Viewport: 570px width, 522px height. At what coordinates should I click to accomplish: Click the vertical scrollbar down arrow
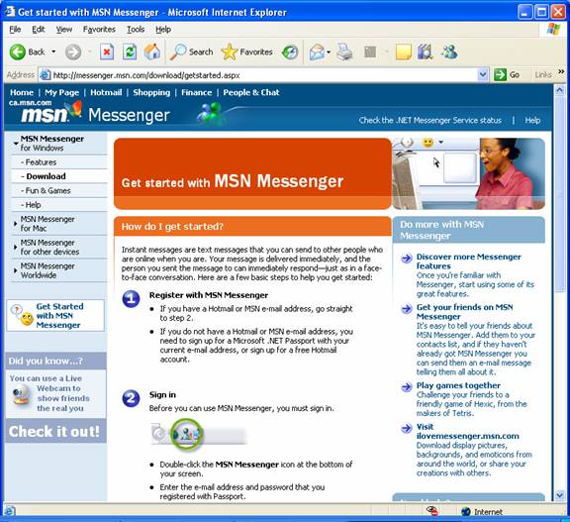coord(559,495)
